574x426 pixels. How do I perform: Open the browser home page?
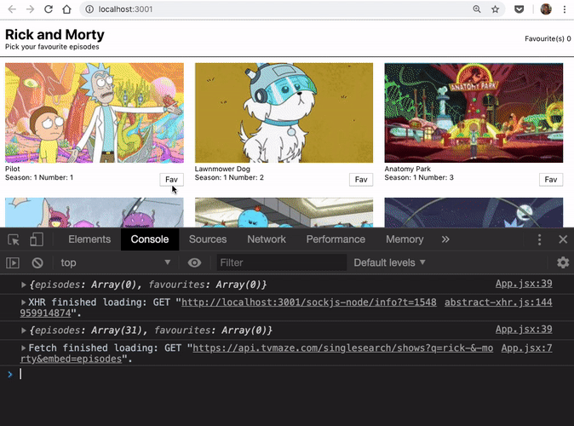[66, 9]
